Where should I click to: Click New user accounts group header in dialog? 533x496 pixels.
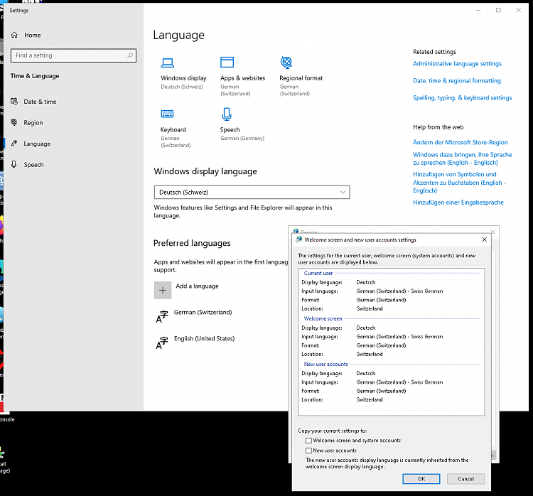pyautogui.click(x=325, y=364)
